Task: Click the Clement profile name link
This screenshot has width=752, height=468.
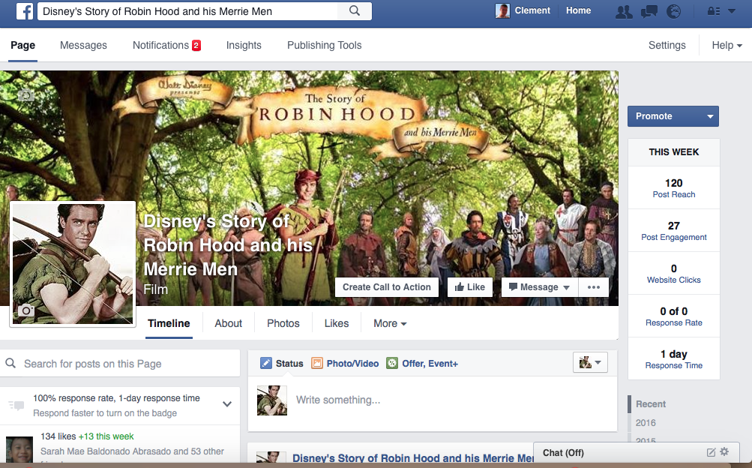Action: point(532,10)
